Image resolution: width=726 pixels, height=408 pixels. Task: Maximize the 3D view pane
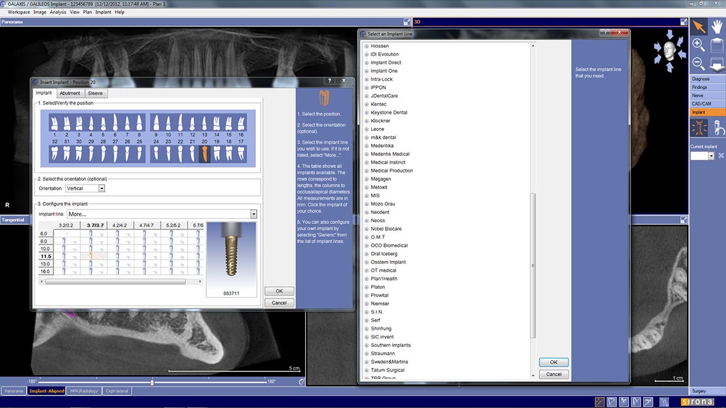coord(683,22)
